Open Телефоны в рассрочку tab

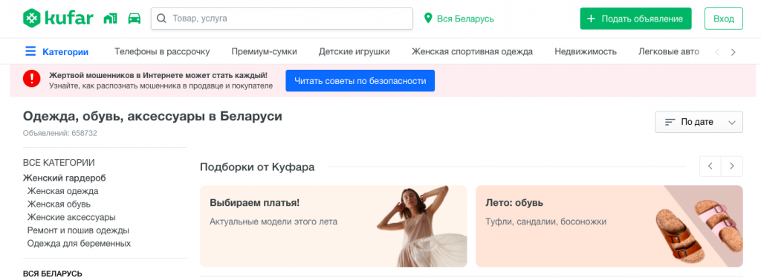162,51
